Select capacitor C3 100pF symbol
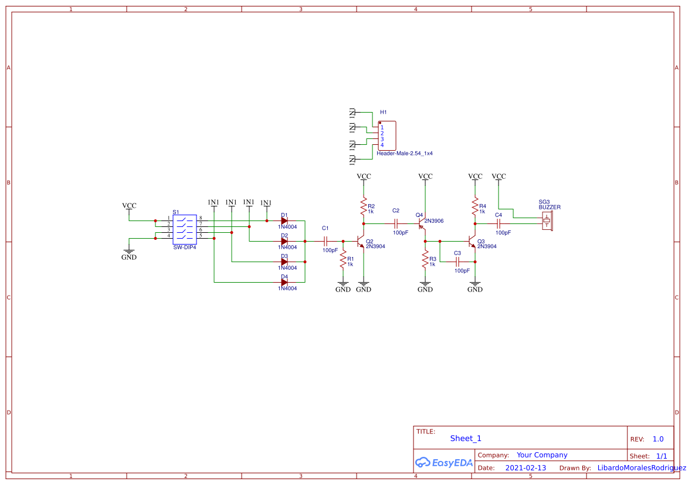 [x=457, y=262]
